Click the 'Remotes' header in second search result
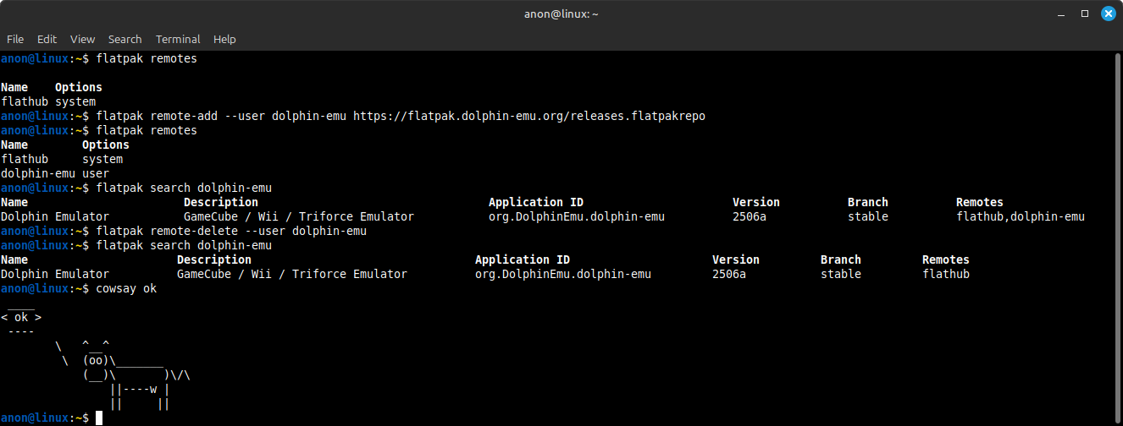The width and height of the screenshot is (1123, 426). coord(946,259)
